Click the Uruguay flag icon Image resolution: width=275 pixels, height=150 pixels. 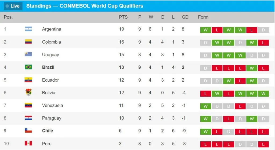[28, 54]
